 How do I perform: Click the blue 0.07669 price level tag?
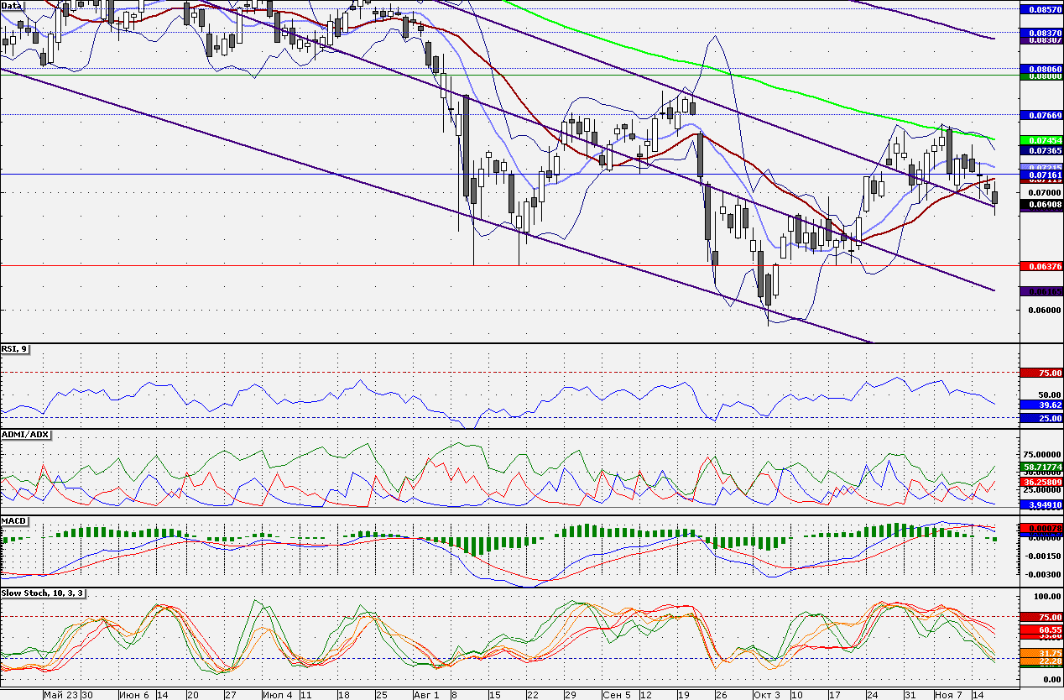[x=1041, y=114]
